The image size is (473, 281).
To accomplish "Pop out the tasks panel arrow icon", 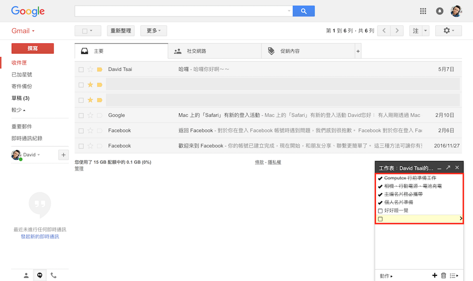I will [448, 168].
